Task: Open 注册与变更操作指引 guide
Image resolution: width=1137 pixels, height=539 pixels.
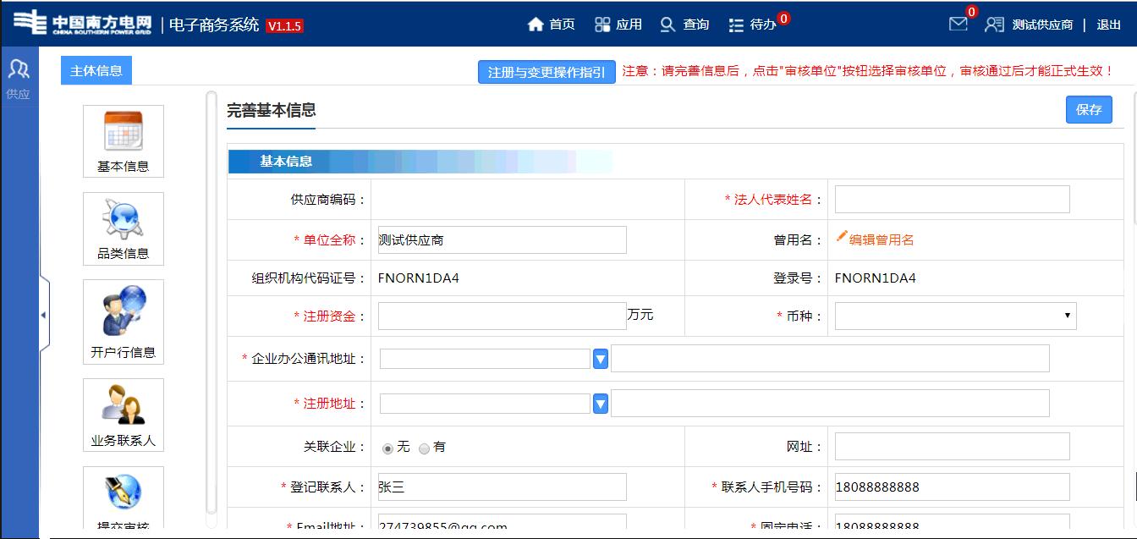Action: pyautogui.click(x=546, y=72)
